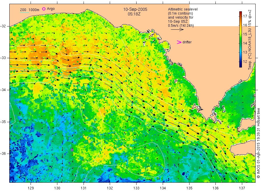Click the colorbar tick label '15'
262x192 pixels.
[245, 34]
